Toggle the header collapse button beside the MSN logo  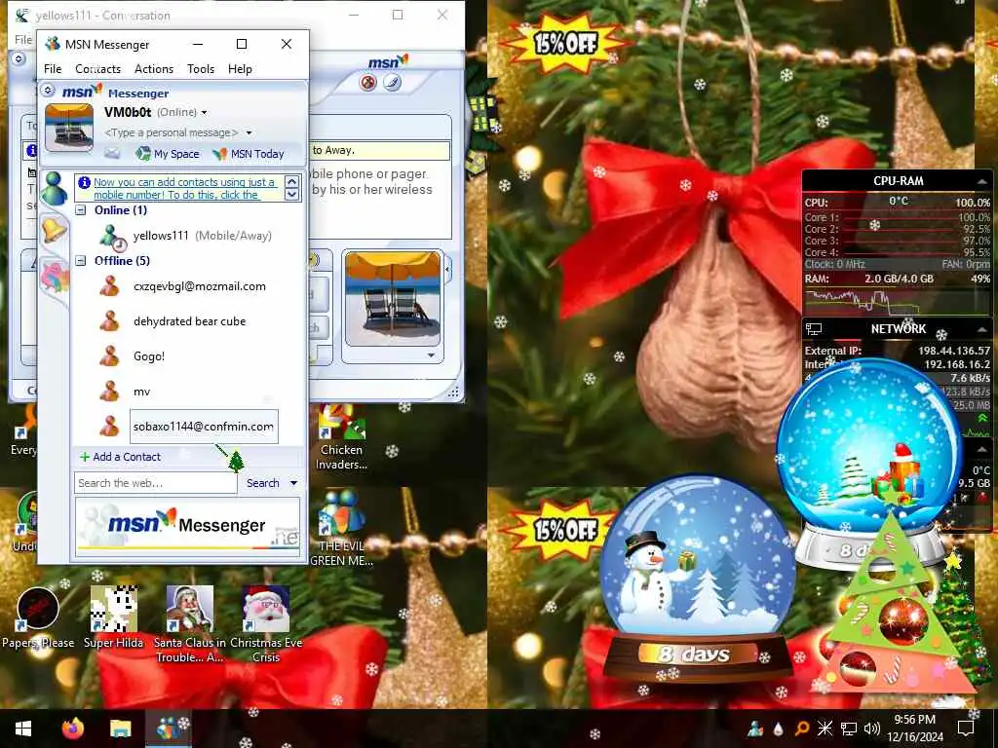(x=48, y=91)
